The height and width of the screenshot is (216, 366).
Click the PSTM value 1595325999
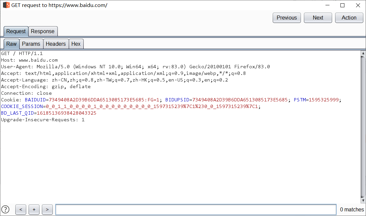[323, 100]
